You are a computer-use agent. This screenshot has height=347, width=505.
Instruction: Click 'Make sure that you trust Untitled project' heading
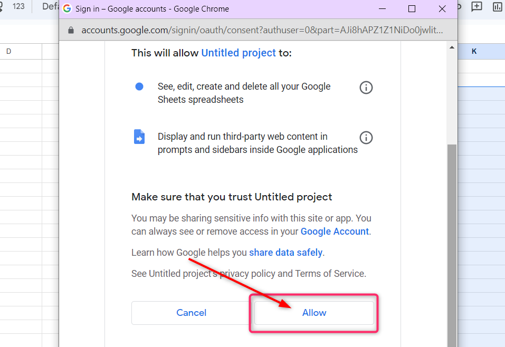[x=232, y=197]
